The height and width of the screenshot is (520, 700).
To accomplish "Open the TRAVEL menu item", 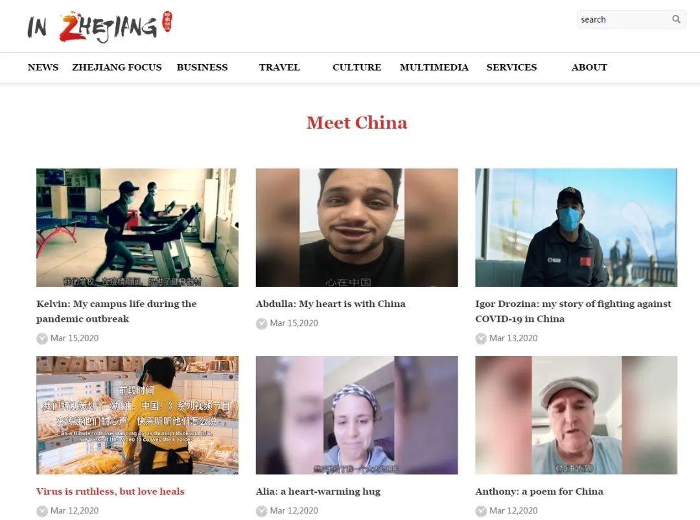I will [279, 67].
